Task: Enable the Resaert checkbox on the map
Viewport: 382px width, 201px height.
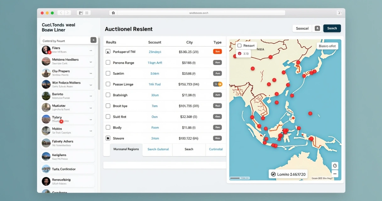Action: tap(239, 46)
